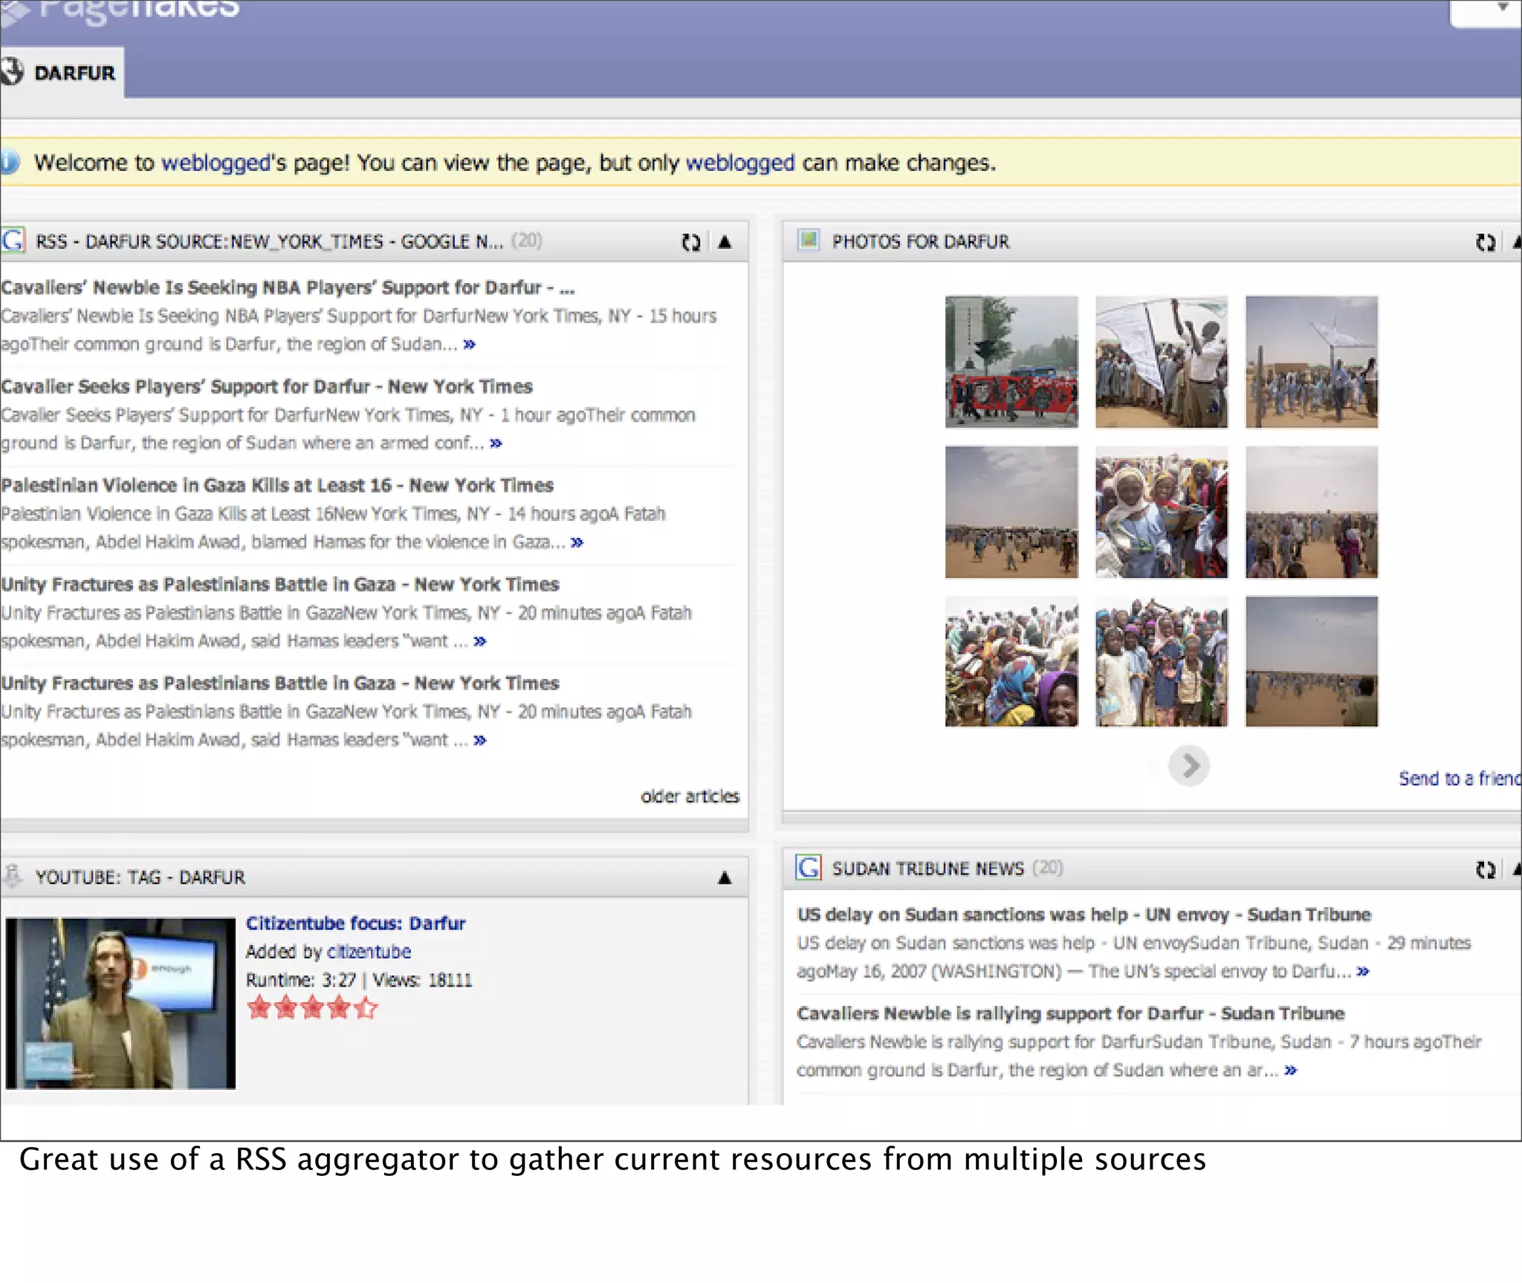This screenshot has height=1283, width=1522.
Task: Refresh the Darfur New York Times RSS flake
Action: pos(691,242)
